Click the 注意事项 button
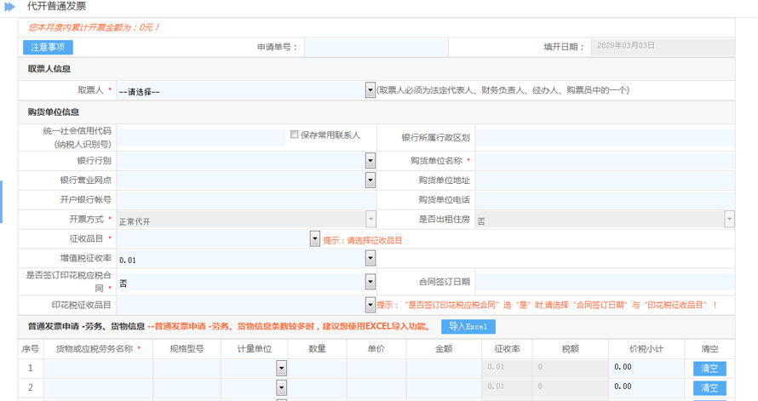The width and height of the screenshot is (758, 401). point(49,47)
